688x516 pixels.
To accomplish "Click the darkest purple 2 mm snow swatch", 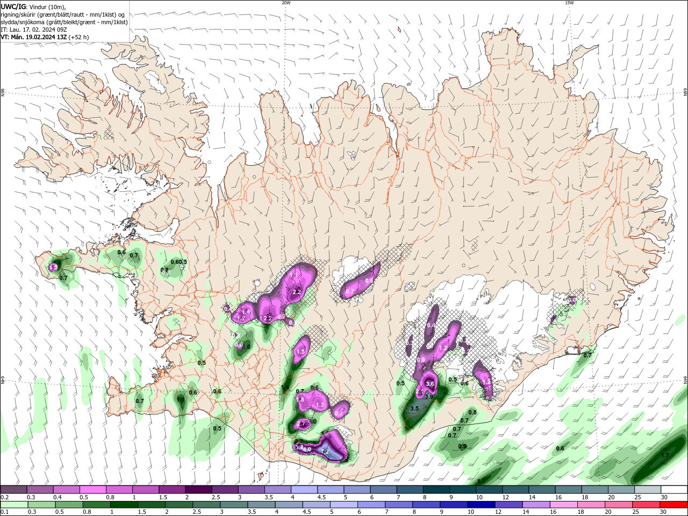I will (198, 490).
